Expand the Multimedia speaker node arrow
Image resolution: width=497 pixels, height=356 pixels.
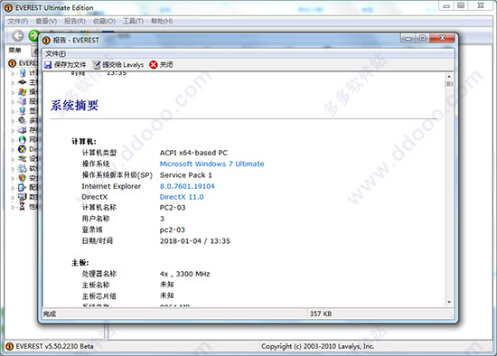(x=13, y=121)
